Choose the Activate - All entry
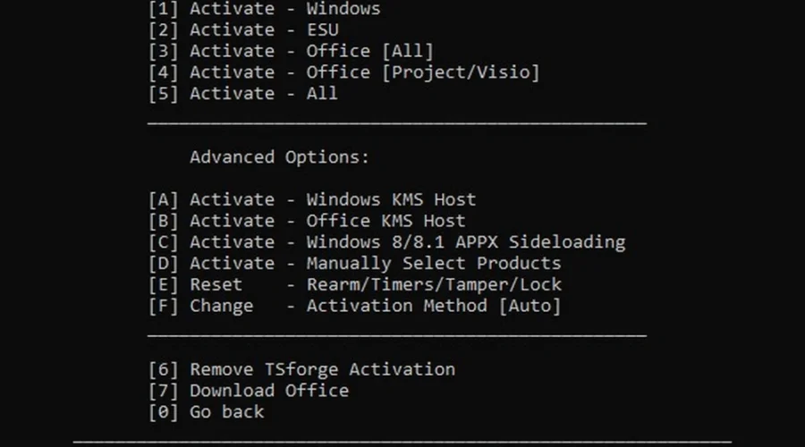Image resolution: width=805 pixels, height=447 pixels. point(243,94)
